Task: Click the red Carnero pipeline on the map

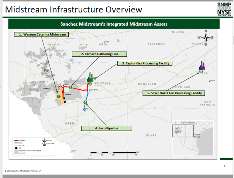Action: pos(78,89)
